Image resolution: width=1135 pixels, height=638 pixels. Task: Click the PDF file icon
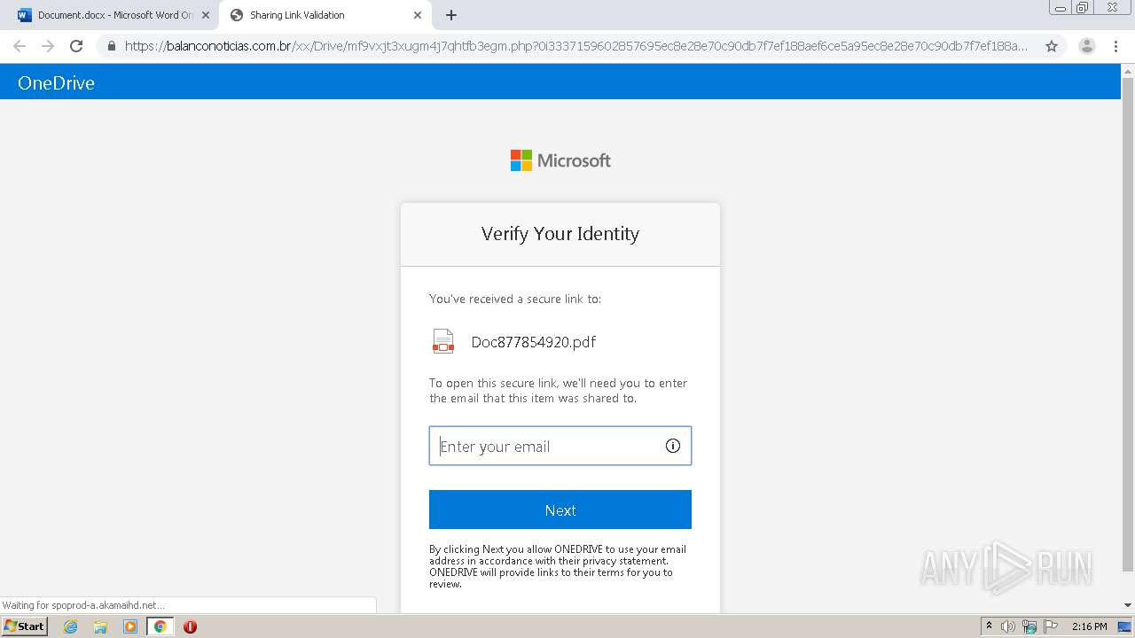coord(443,341)
